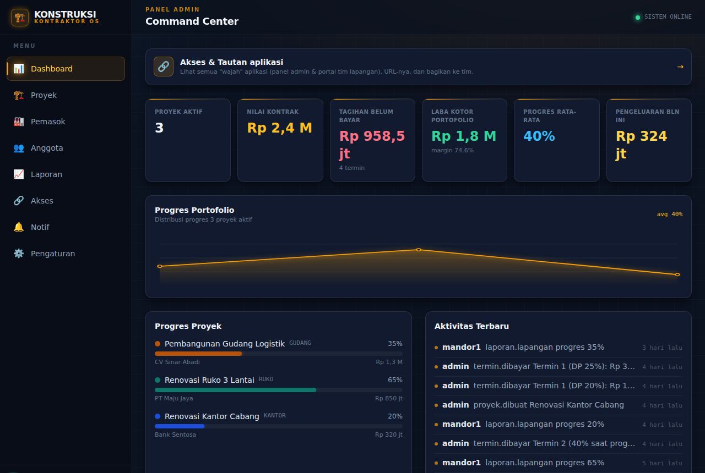Click the Laba Kotor Portofolio card
The width and height of the screenshot is (705, 473).
(x=464, y=140)
